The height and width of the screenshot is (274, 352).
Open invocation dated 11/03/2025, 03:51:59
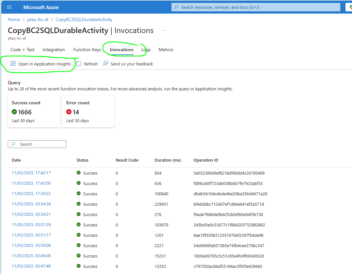tap(31, 224)
